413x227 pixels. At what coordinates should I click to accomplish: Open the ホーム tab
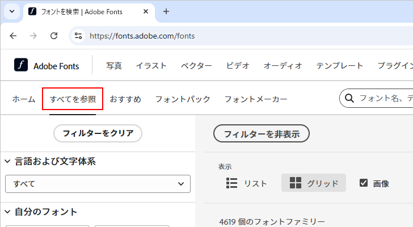point(24,99)
